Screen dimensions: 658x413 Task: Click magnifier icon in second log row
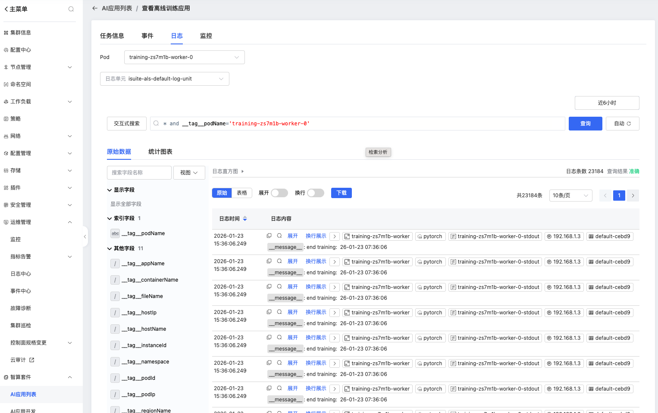point(279,261)
